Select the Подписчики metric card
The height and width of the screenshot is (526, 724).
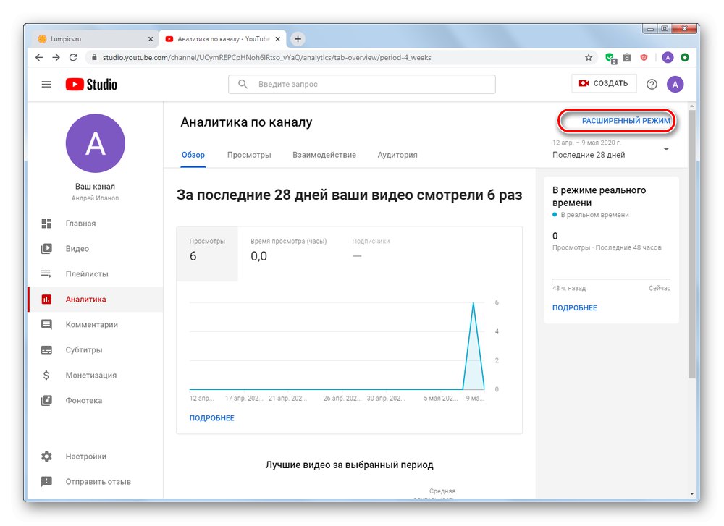click(371, 253)
